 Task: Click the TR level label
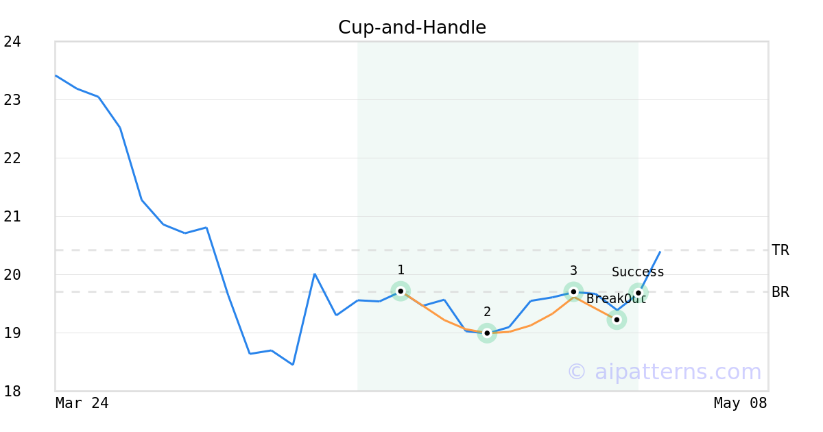780,250
